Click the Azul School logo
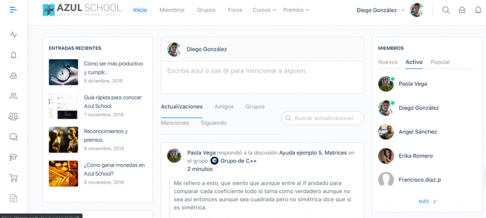 coord(82,10)
